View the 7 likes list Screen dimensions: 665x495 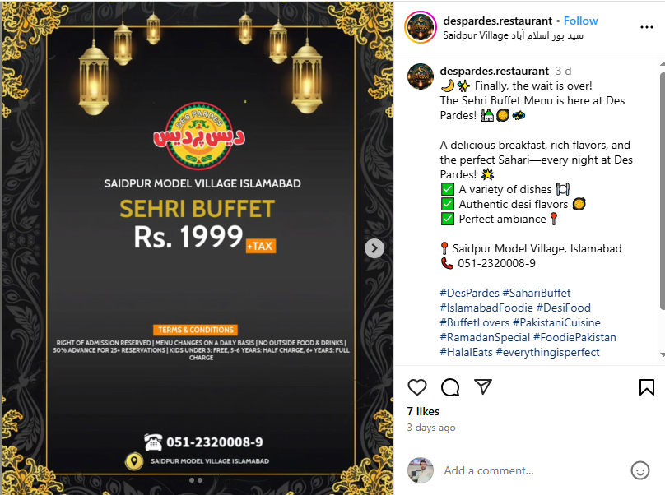(x=423, y=411)
